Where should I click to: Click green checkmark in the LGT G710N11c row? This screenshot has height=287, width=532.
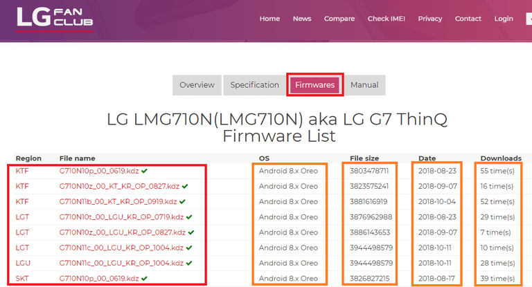[189, 248]
